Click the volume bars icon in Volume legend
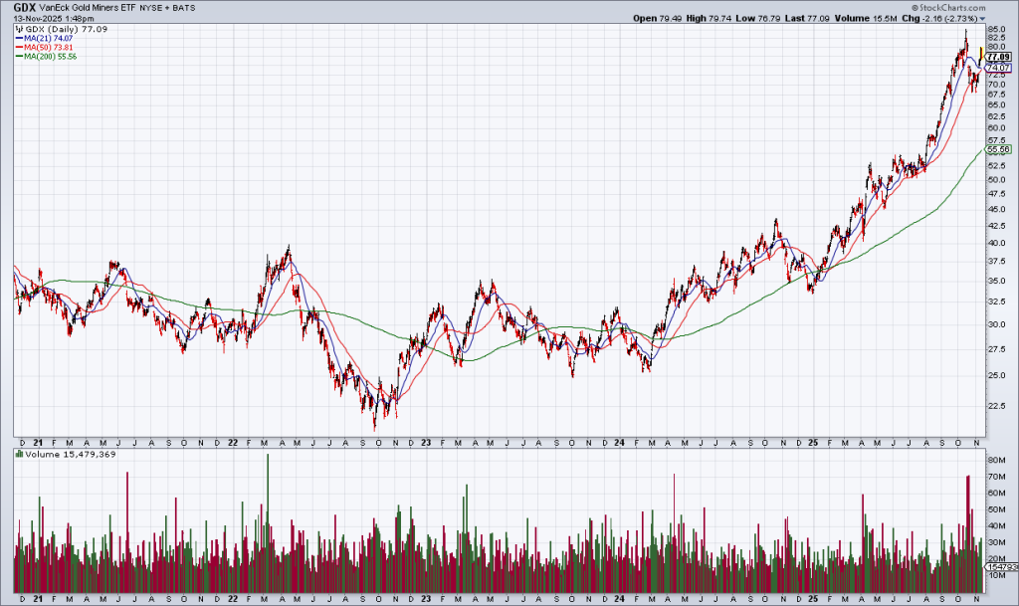This screenshot has height=606, width=1019. [x=19, y=454]
